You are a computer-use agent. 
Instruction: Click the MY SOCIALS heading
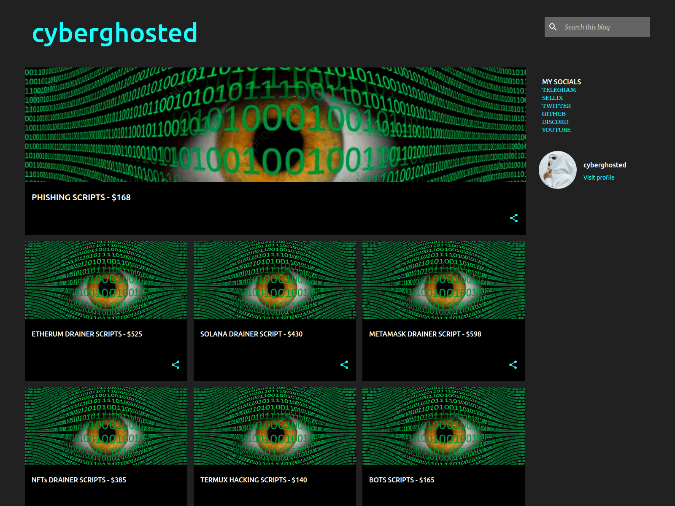point(562,82)
